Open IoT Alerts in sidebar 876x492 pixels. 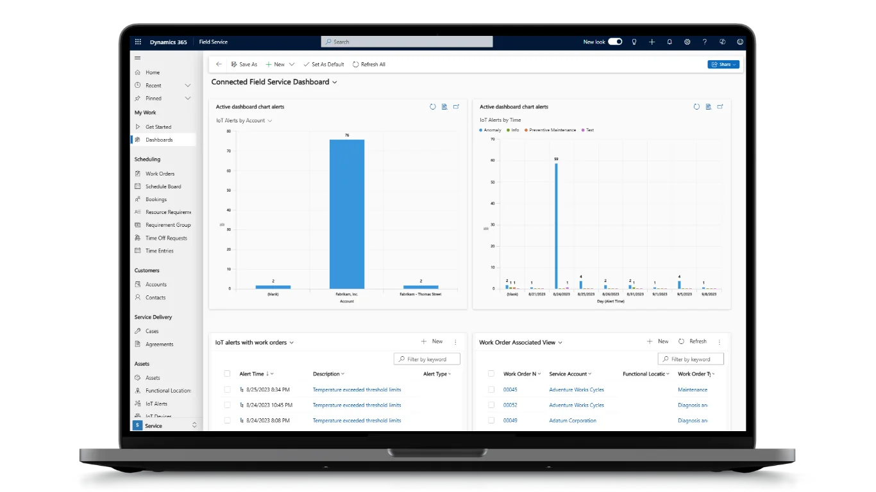(x=156, y=404)
